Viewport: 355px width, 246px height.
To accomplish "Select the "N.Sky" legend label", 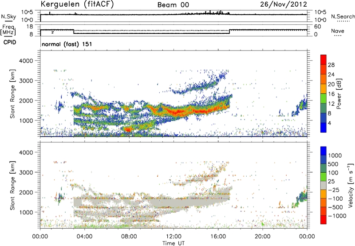I will 8,16.
